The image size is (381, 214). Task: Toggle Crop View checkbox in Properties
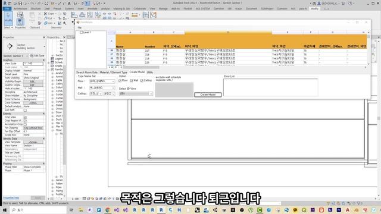pos(25,117)
